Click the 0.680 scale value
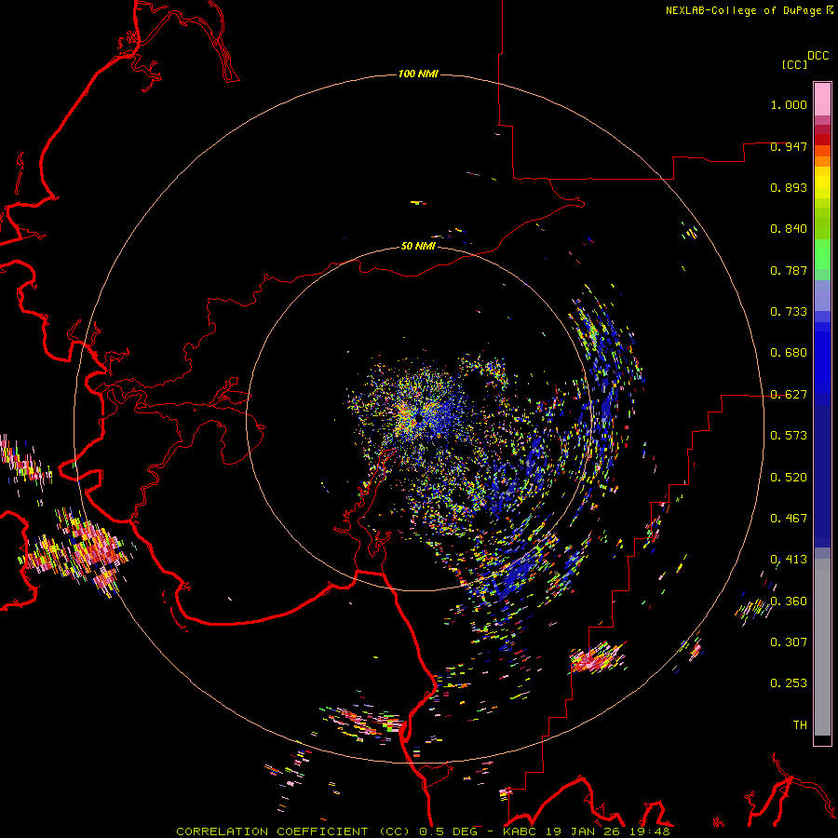This screenshot has width=838, height=838. (789, 353)
